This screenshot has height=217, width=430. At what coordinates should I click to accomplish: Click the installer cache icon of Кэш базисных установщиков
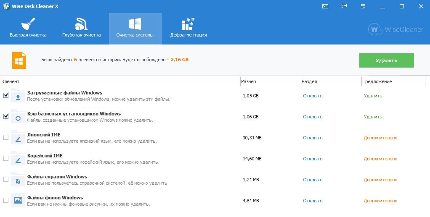pos(18,117)
